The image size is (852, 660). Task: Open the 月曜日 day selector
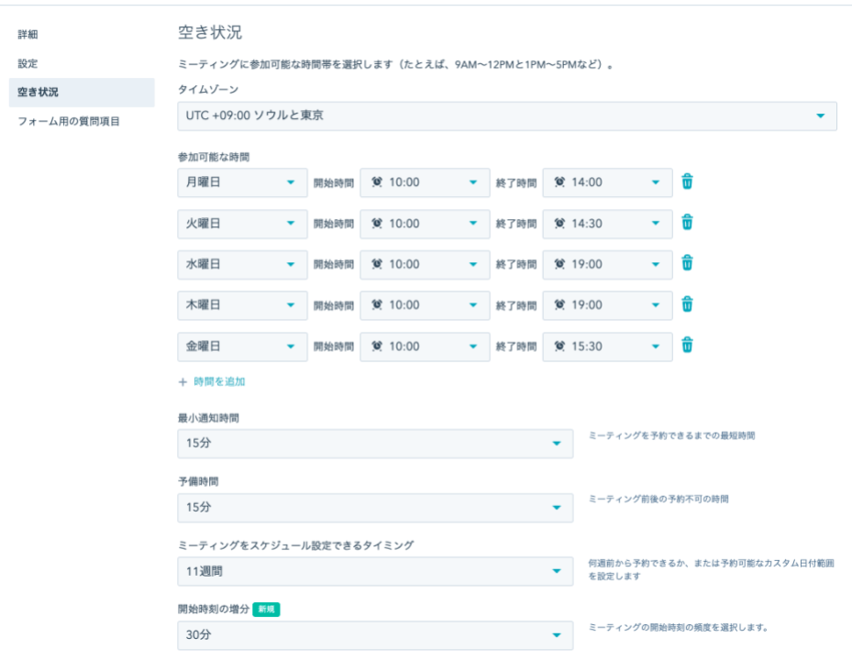point(242,182)
